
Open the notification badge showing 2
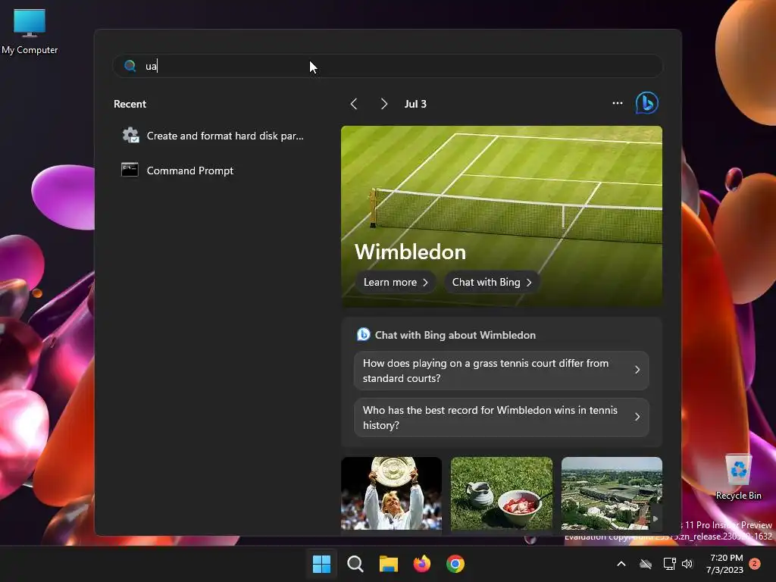(755, 563)
